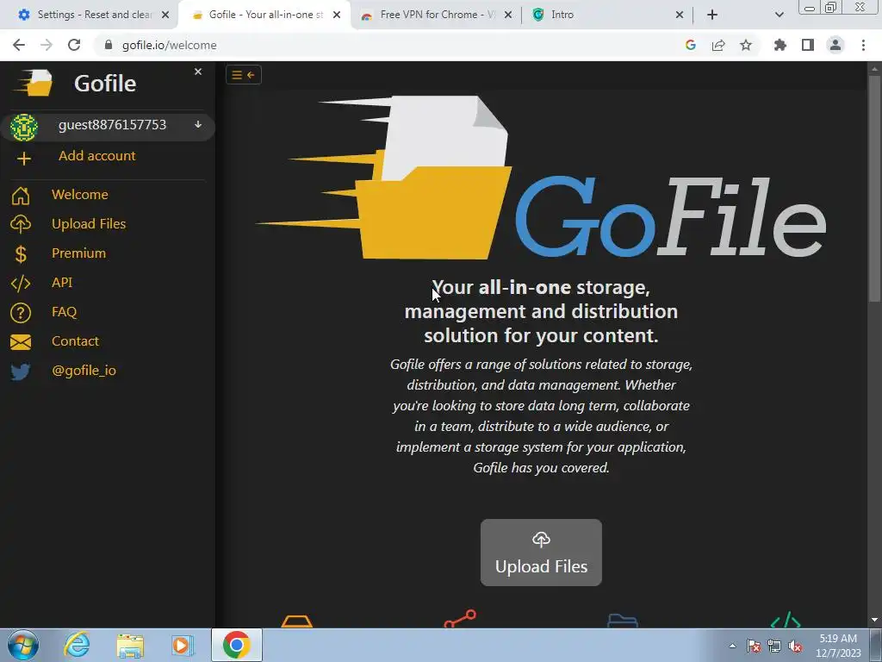Collapse sidebar using hamburger arrow toggle
Screen dimensions: 882x662
point(244,75)
